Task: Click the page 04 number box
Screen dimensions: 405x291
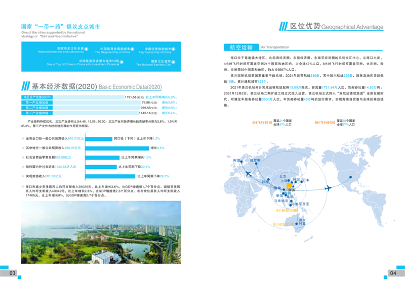Action: click(x=393, y=273)
